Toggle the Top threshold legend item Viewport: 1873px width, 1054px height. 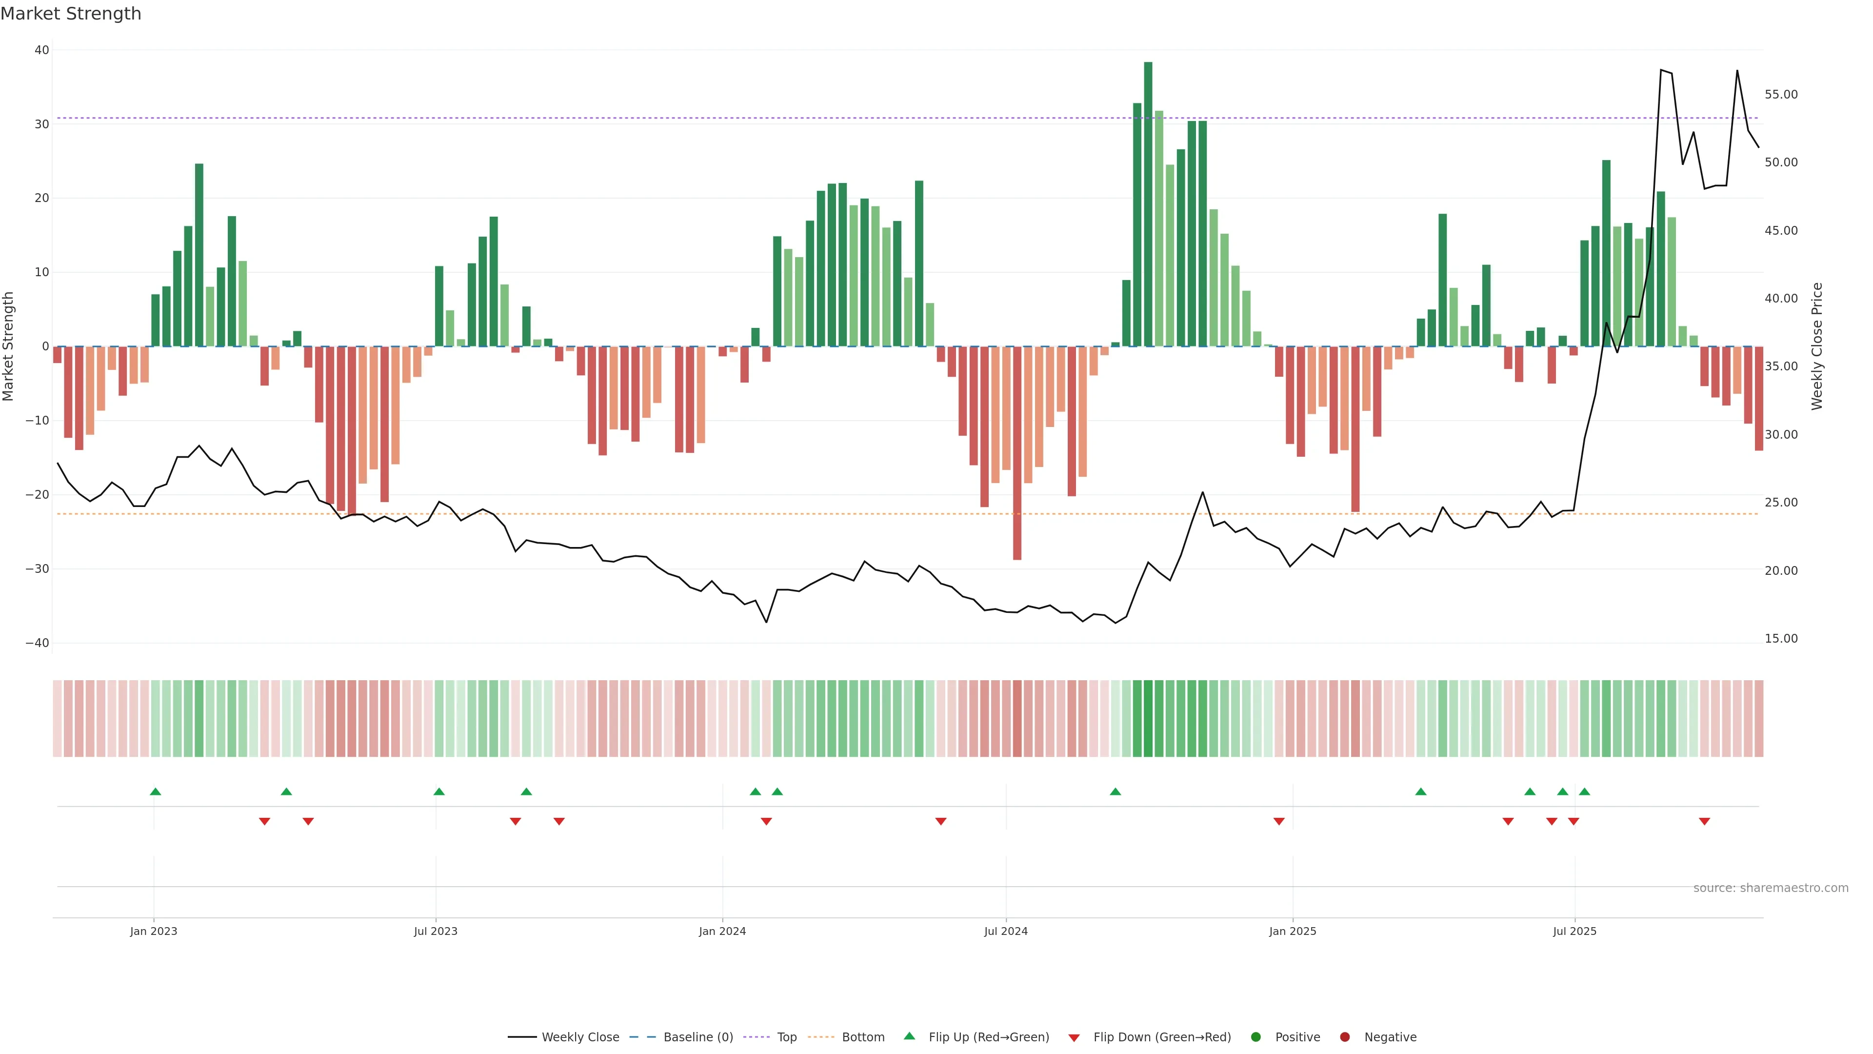click(786, 1036)
